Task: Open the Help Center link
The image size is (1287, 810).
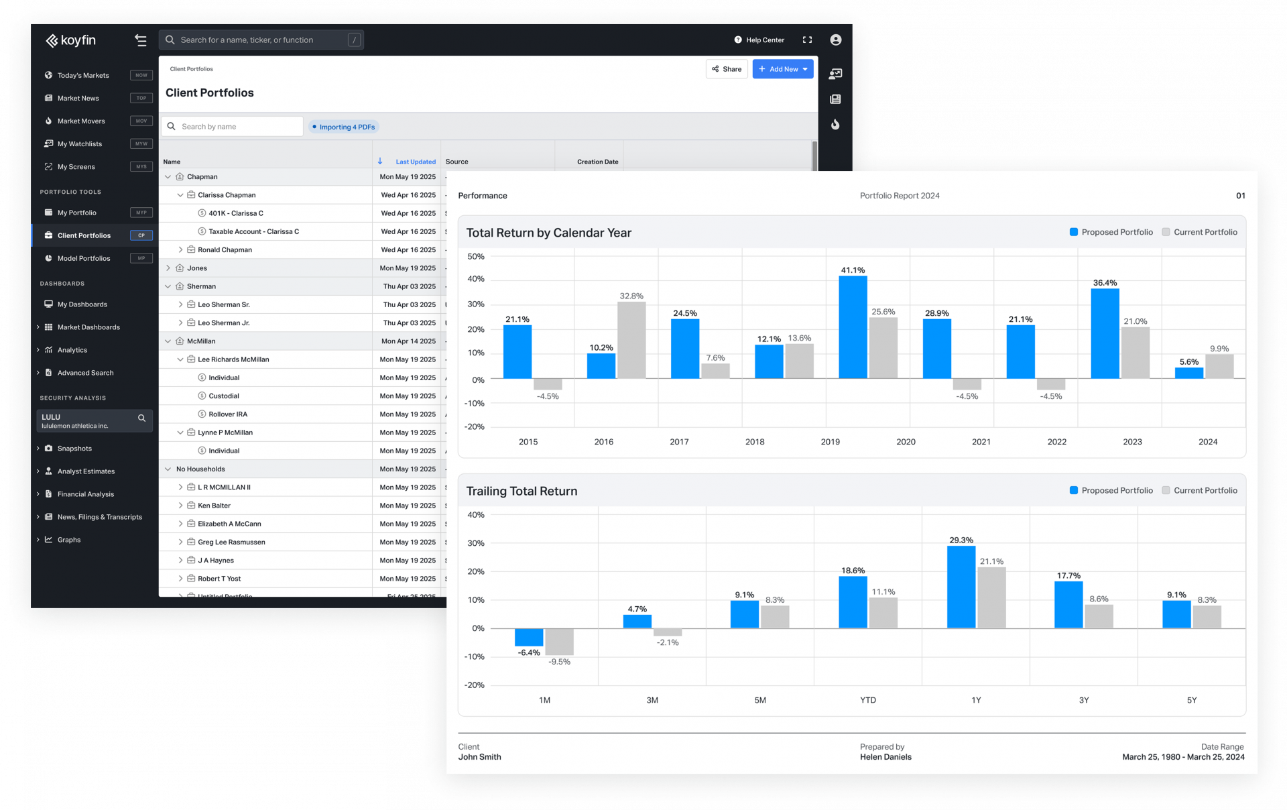Action: (x=759, y=40)
